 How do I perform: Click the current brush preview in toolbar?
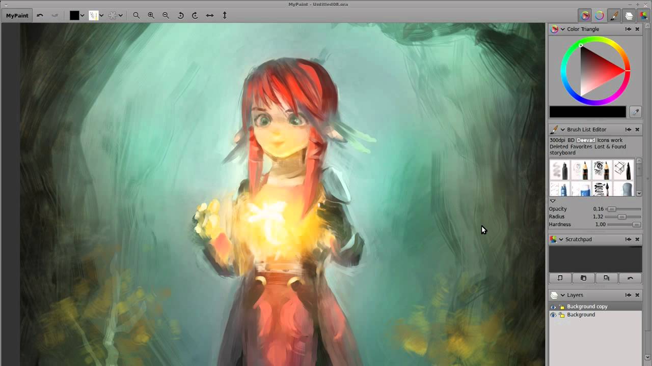click(93, 15)
